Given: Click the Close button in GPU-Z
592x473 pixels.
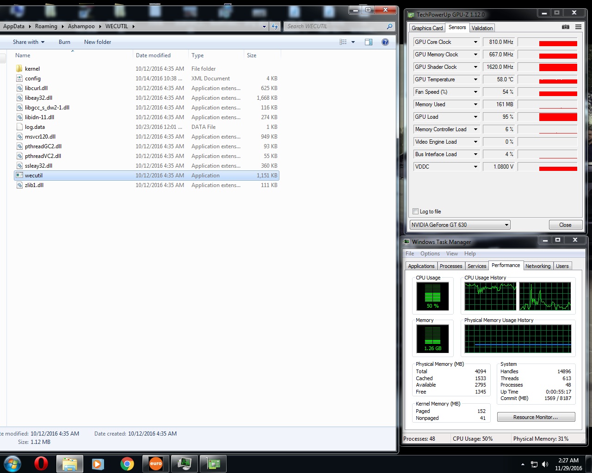Looking at the screenshot, I should click(565, 225).
